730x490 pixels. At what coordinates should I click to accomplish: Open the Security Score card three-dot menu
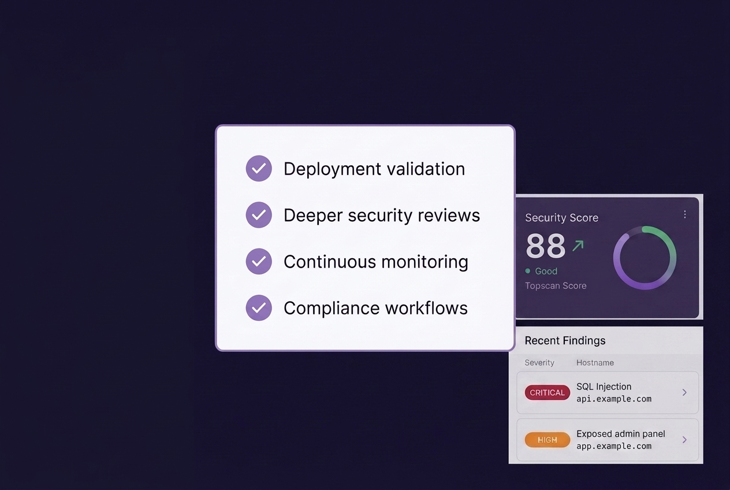point(685,214)
